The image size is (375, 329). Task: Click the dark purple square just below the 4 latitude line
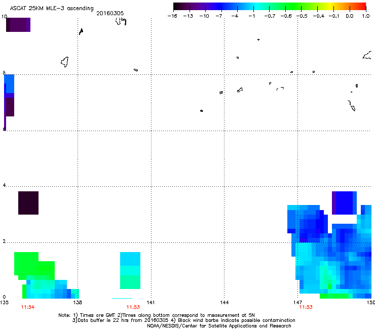[28, 203]
